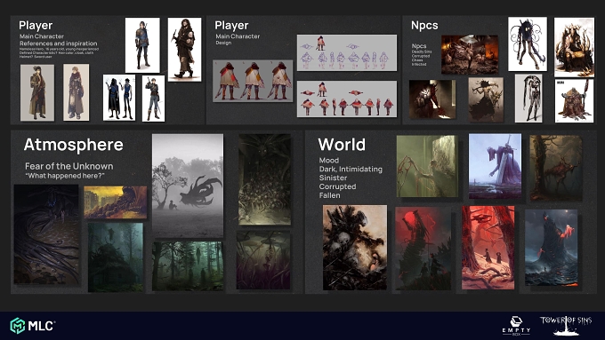Open the misty green forest hut artwork
Screen dimensions: 605x340
[116, 257]
